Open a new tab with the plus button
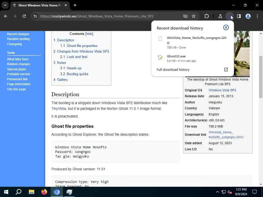This screenshot has height=197, width=263. point(75,5)
